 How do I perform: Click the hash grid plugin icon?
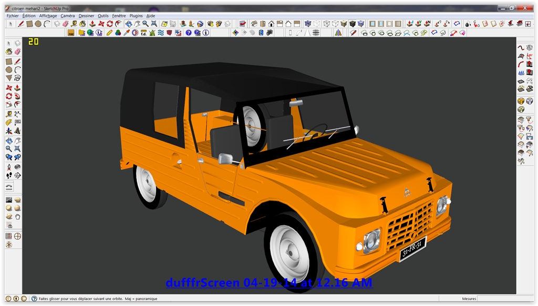tap(316, 33)
